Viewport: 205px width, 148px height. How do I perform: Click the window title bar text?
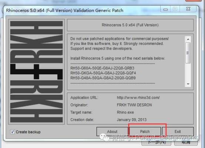coord(65,10)
